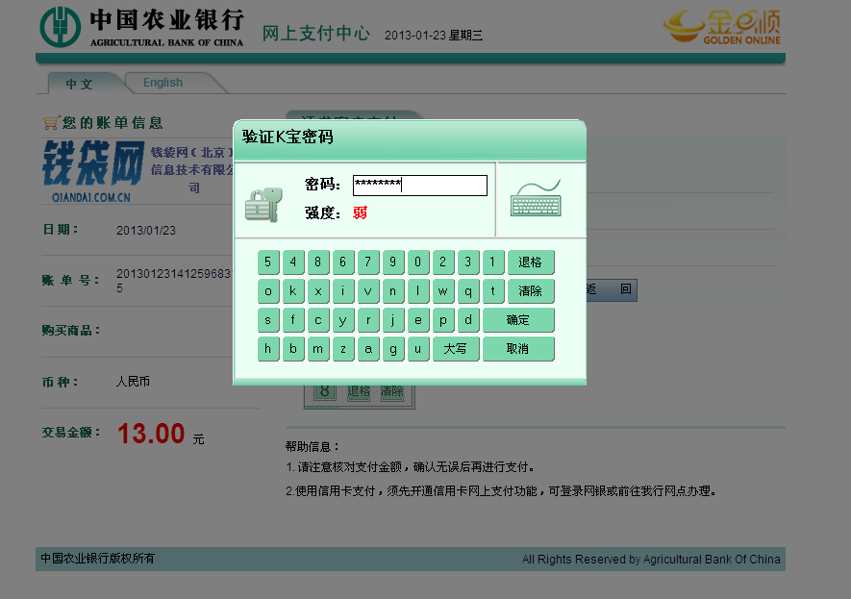Click the 8 key in the keypad's top row

[x=318, y=262]
